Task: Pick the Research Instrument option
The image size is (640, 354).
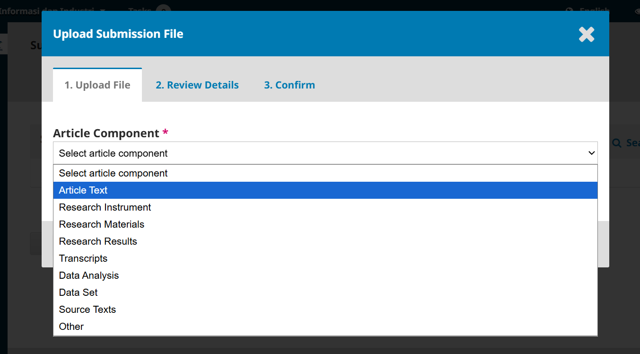Action: pos(105,207)
